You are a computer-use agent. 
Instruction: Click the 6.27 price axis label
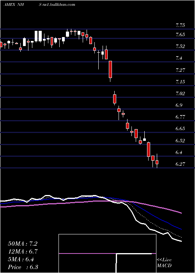click(x=180, y=164)
